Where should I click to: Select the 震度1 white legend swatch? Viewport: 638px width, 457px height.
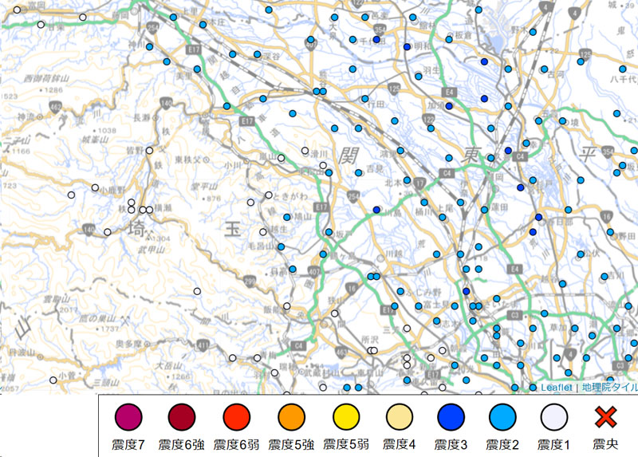click(x=553, y=417)
